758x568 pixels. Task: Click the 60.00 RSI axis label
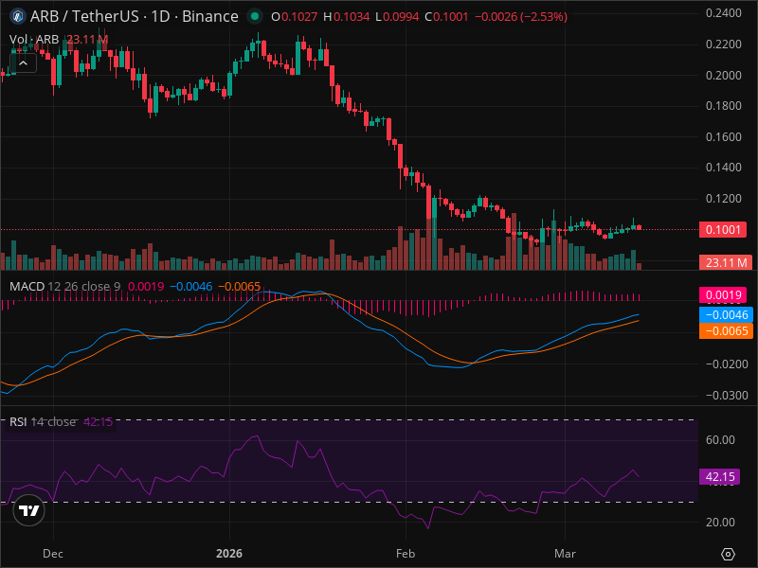[x=720, y=440]
